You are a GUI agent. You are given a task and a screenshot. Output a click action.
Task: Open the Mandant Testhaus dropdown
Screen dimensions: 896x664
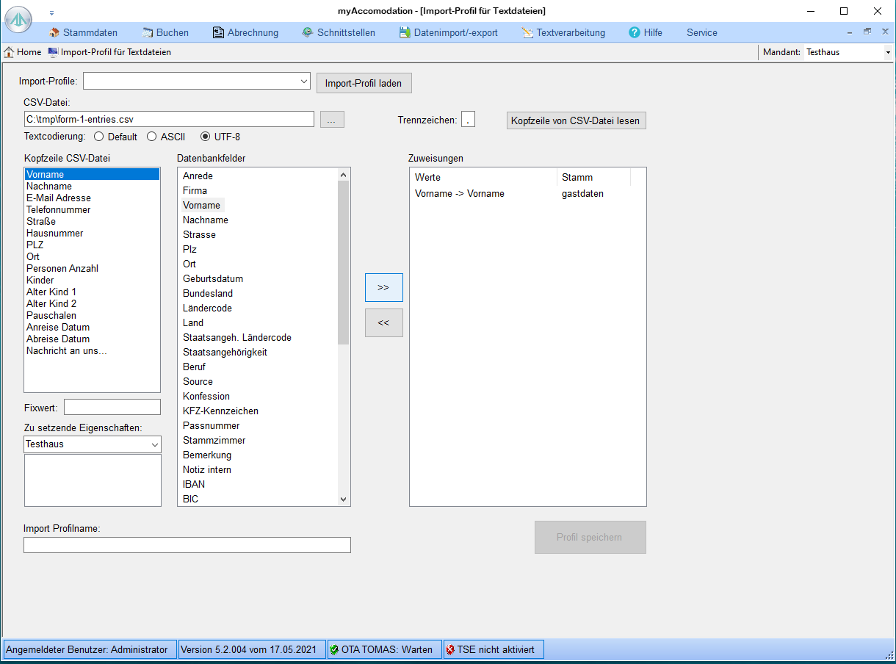coord(887,52)
